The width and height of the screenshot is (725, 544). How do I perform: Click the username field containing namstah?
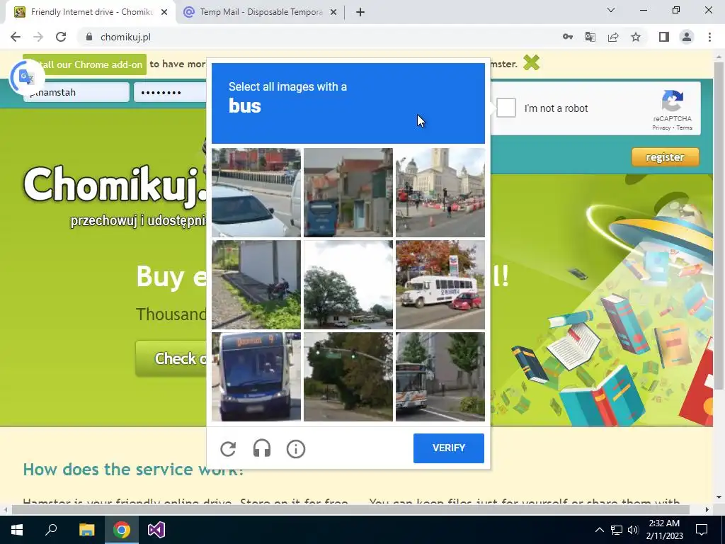(76, 92)
